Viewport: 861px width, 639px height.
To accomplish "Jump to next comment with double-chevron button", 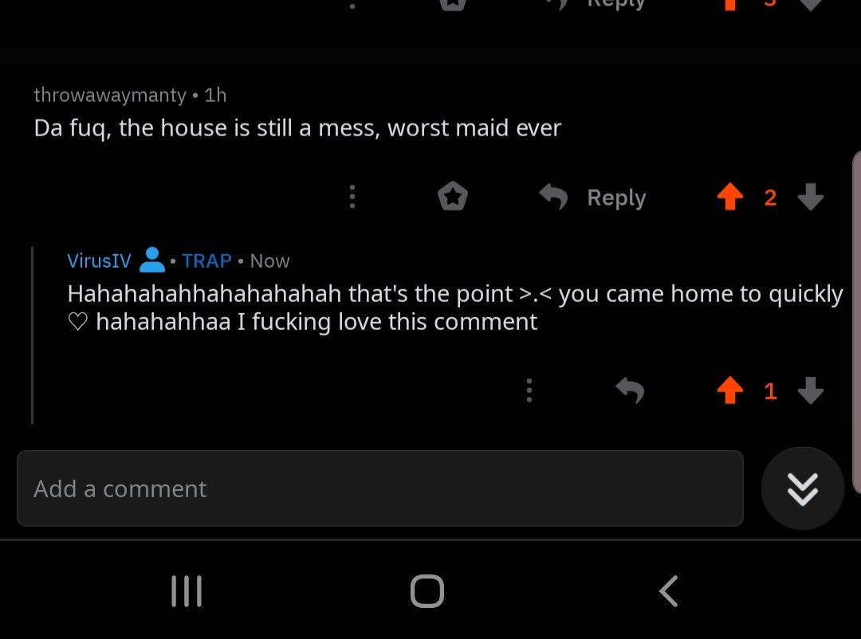I will point(802,488).
